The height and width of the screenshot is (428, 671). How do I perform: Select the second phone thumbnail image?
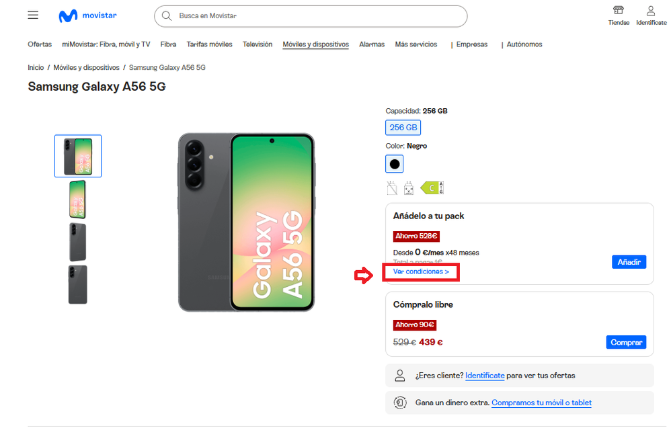tap(78, 199)
